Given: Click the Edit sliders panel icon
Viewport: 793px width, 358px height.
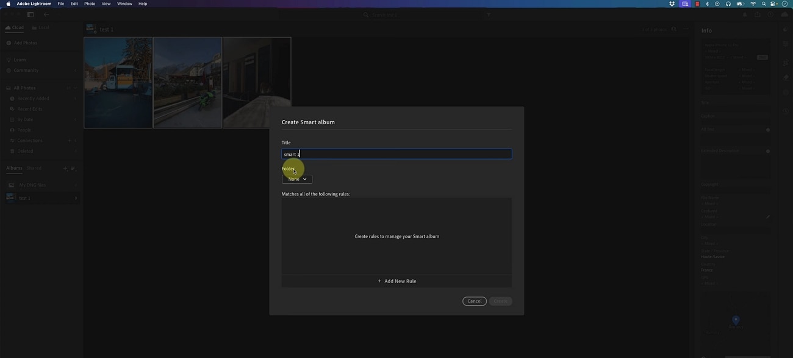Looking at the screenshot, I should point(785,44).
